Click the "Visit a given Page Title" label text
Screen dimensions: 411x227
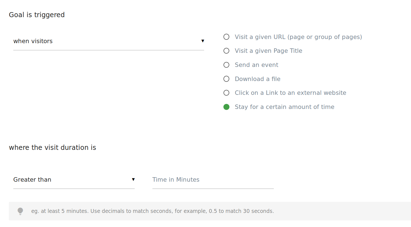pyautogui.click(x=268, y=51)
